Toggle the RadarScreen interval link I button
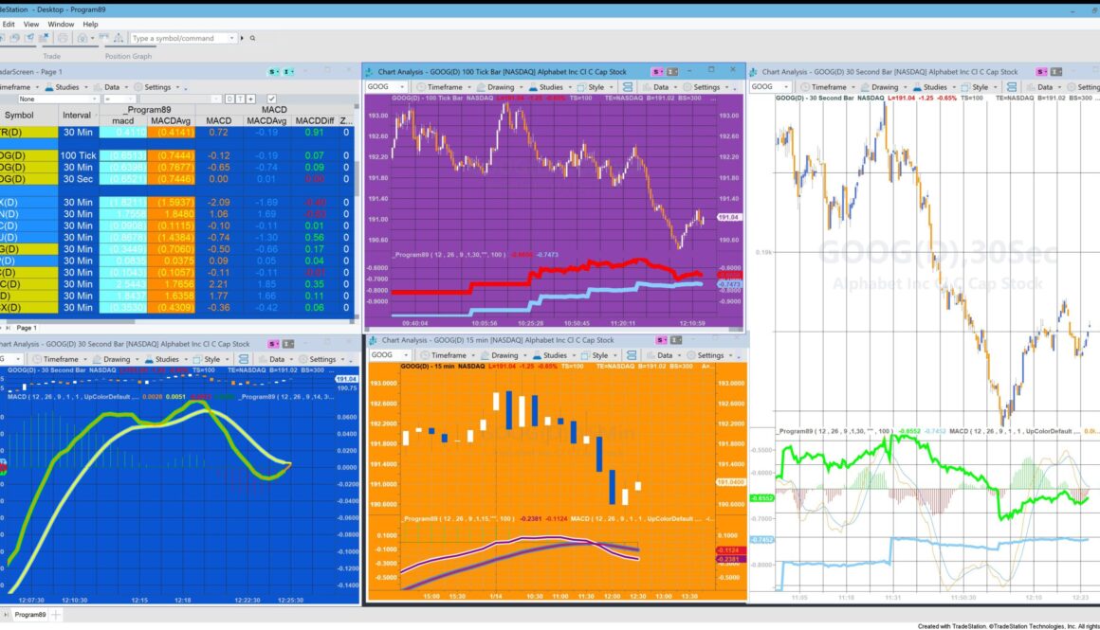The image size is (1100, 630). pyautogui.click(x=287, y=71)
